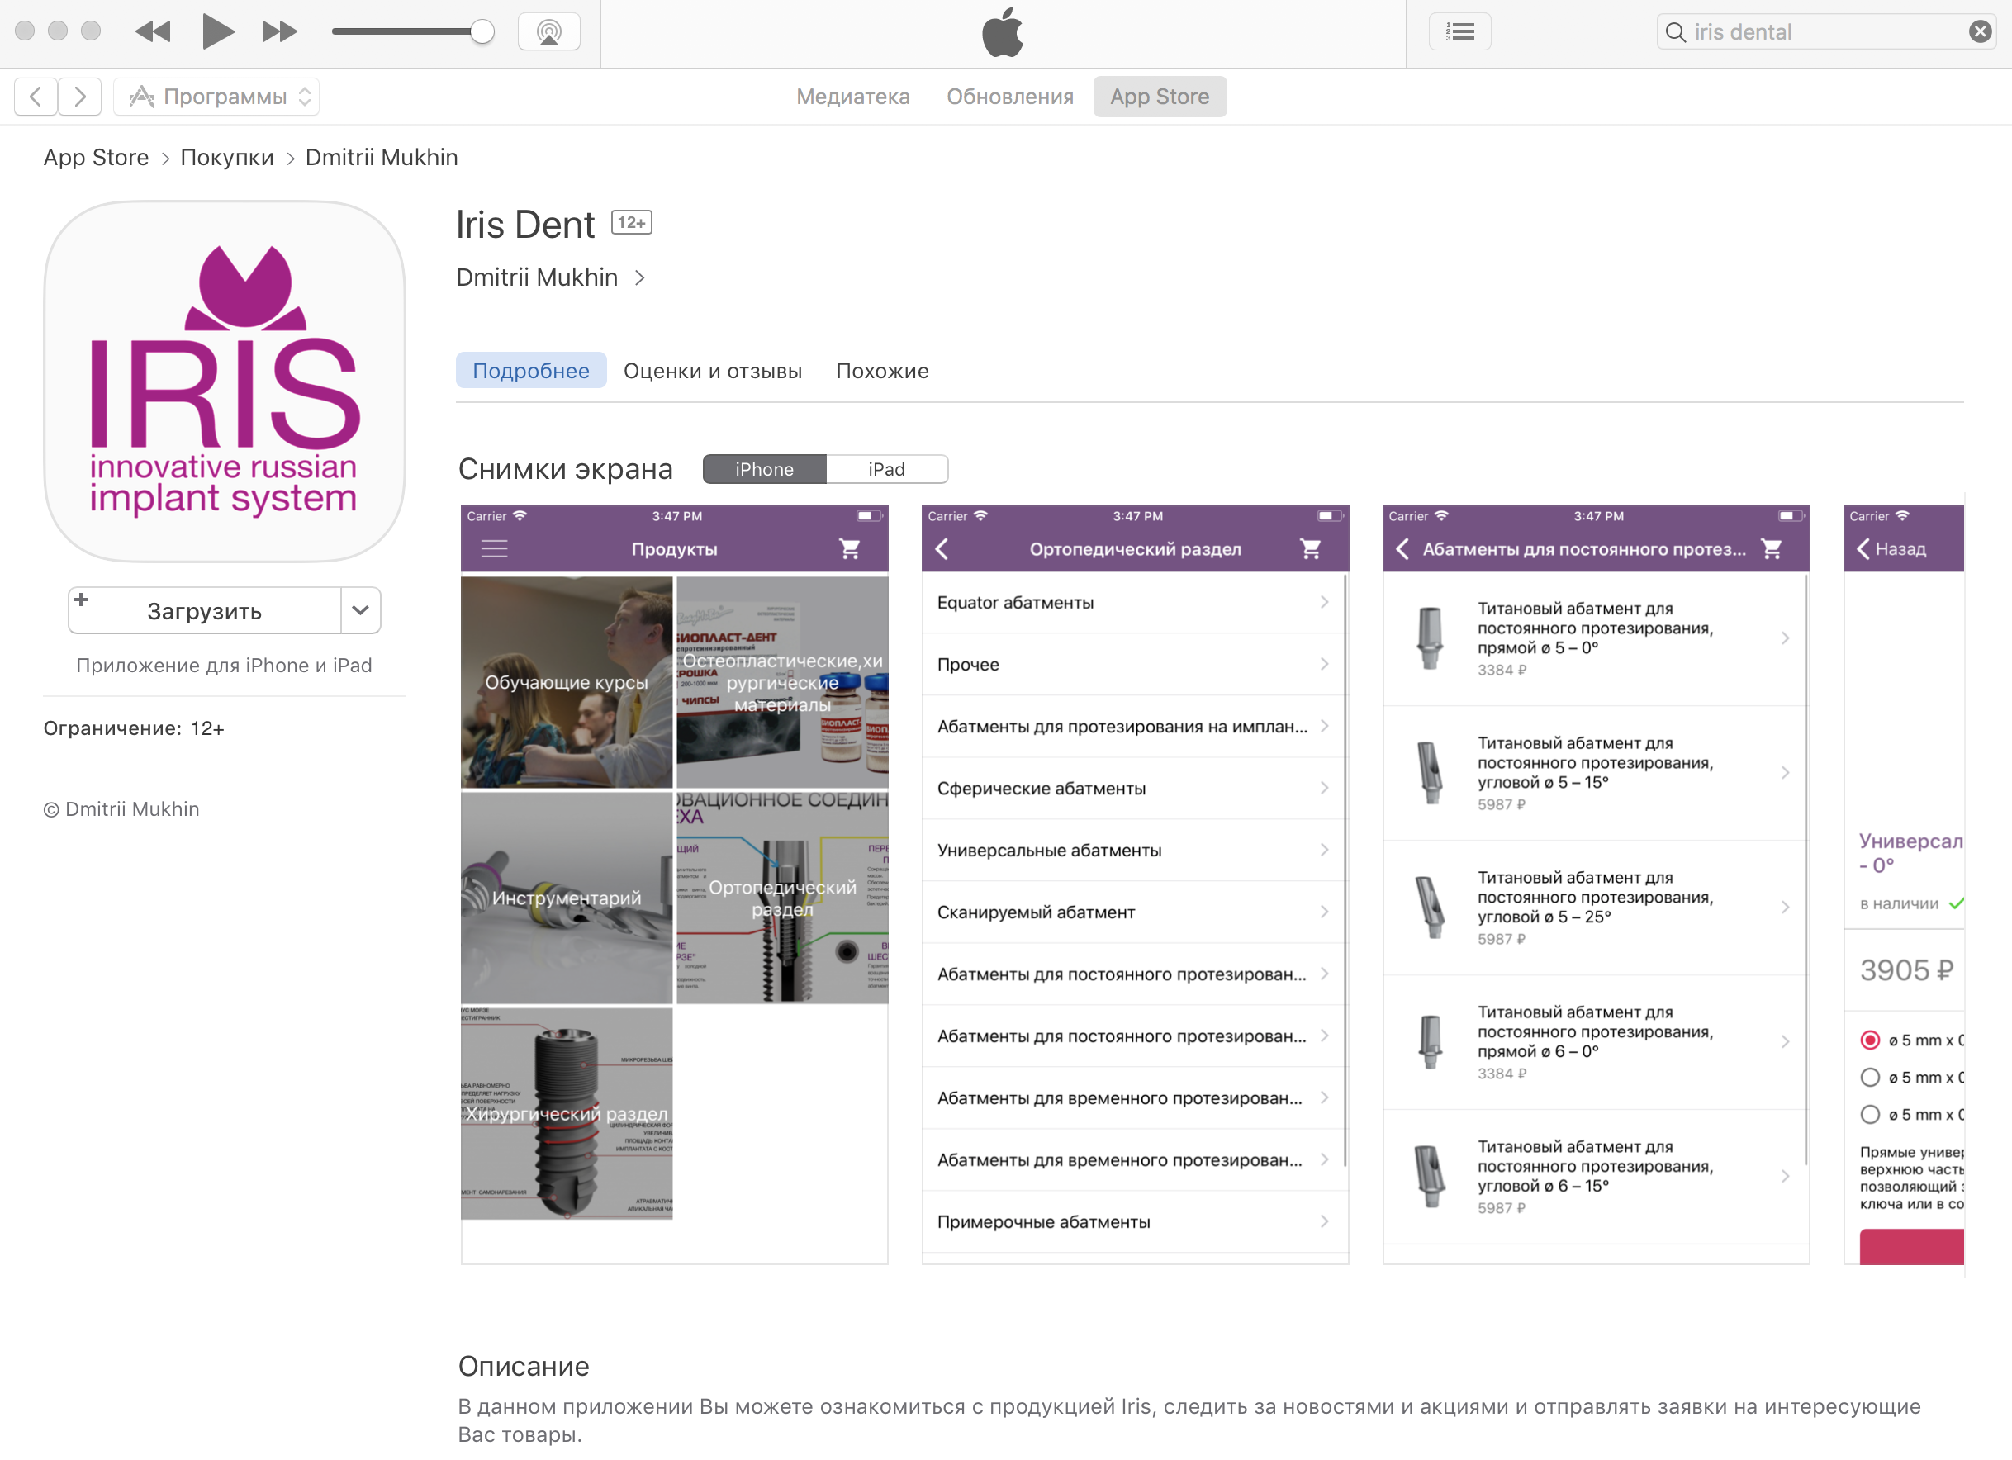The image size is (2012, 1460).
Task: Expand the Equator абатменты row chevron
Action: pyautogui.click(x=1324, y=602)
